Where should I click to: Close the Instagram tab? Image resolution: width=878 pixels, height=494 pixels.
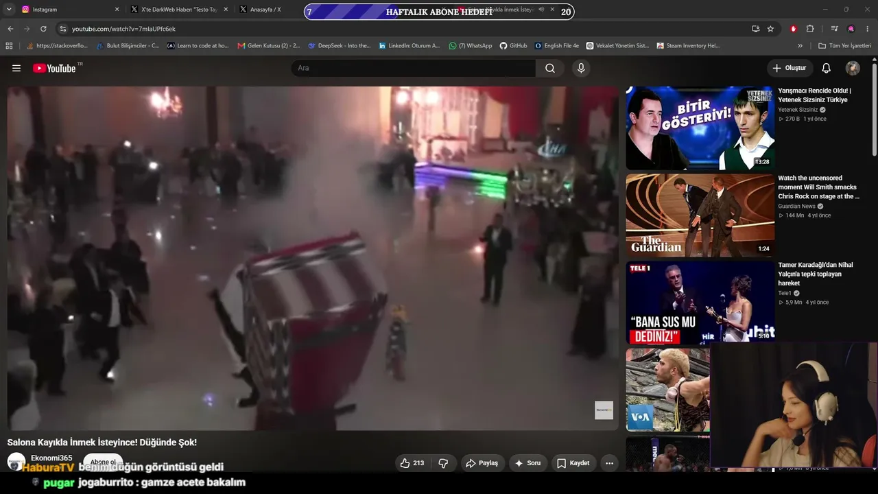point(117,10)
